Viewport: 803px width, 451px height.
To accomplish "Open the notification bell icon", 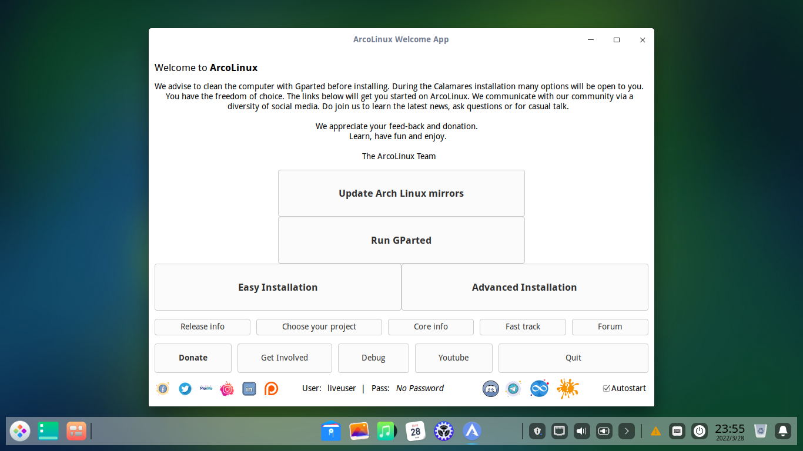I will click(783, 431).
